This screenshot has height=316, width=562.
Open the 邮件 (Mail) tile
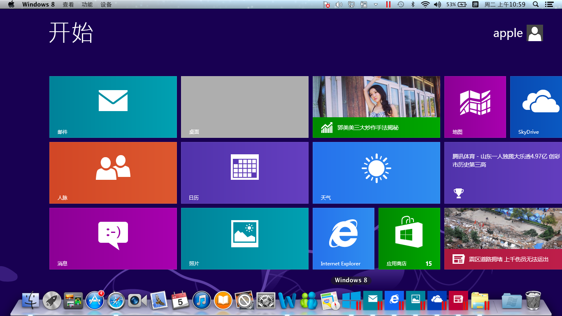click(x=113, y=107)
